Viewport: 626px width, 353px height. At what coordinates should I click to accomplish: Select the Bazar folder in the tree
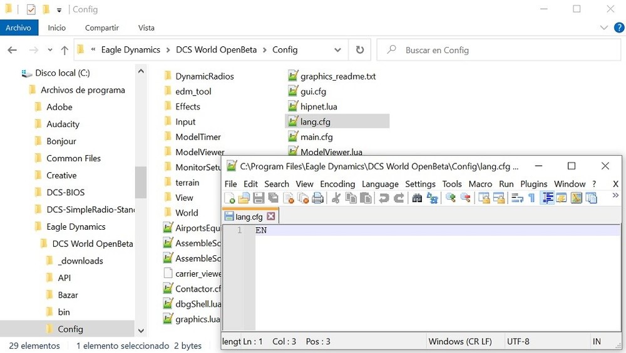coord(68,295)
